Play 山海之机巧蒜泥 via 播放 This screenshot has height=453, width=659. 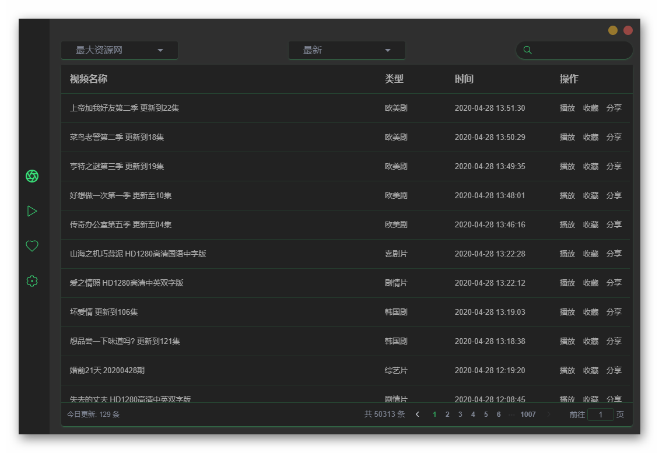click(x=567, y=254)
